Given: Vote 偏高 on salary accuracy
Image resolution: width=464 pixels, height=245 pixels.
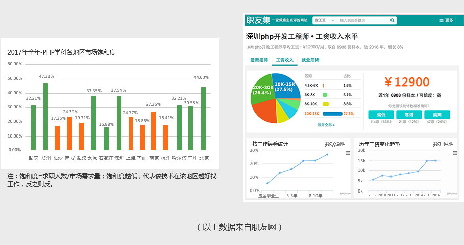Looking at the screenshot, I should pos(437,115).
